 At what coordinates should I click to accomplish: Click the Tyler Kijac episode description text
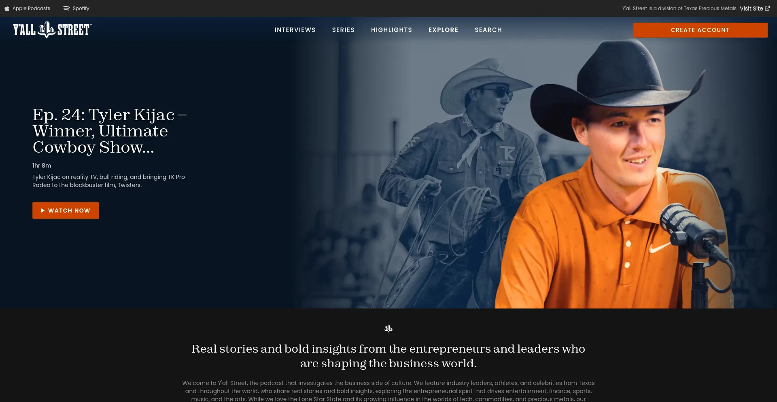[x=108, y=181]
